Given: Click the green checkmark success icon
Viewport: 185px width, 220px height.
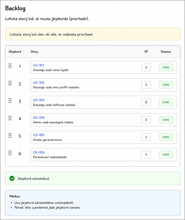Looking at the screenshot, I should click(12, 179).
